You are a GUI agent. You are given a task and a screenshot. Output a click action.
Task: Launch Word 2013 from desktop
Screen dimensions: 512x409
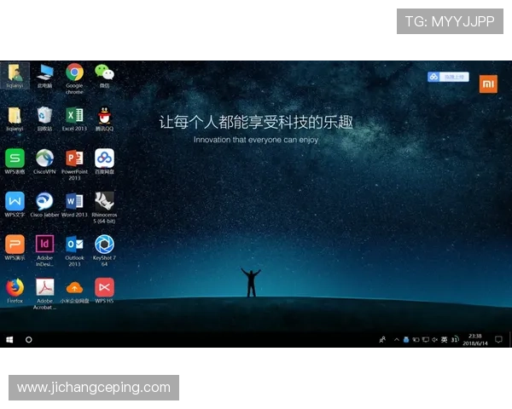click(x=74, y=201)
